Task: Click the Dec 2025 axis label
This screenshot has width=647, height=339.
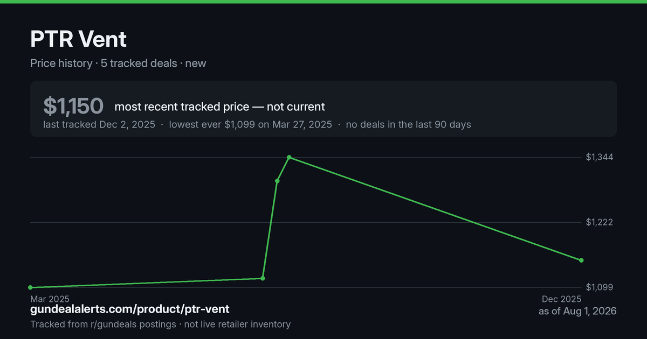Action: point(562,299)
